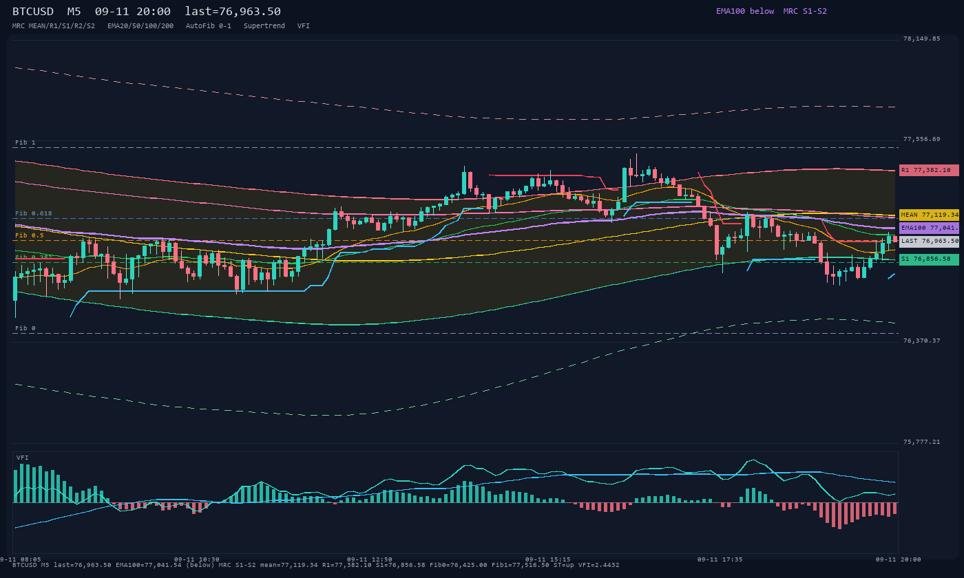Image resolution: width=964 pixels, height=578 pixels.
Task: Click the 77,556.69 price axis label
Action: (x=921, y=139)
